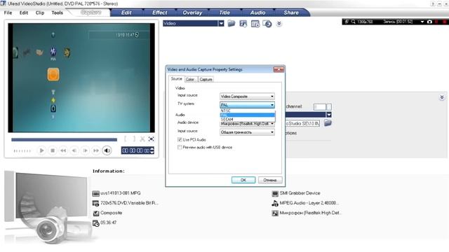The height and width of the screenshot is (252, 449).
Task: Click the load media folder icon
Action: pyautogui.click(x=232, y=23)
